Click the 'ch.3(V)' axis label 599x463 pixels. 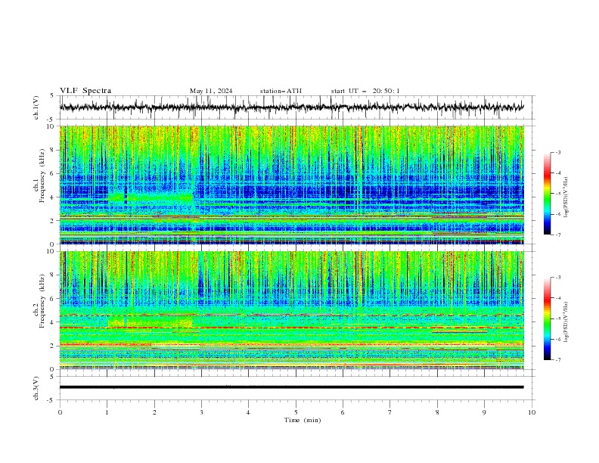click(36, 388)
